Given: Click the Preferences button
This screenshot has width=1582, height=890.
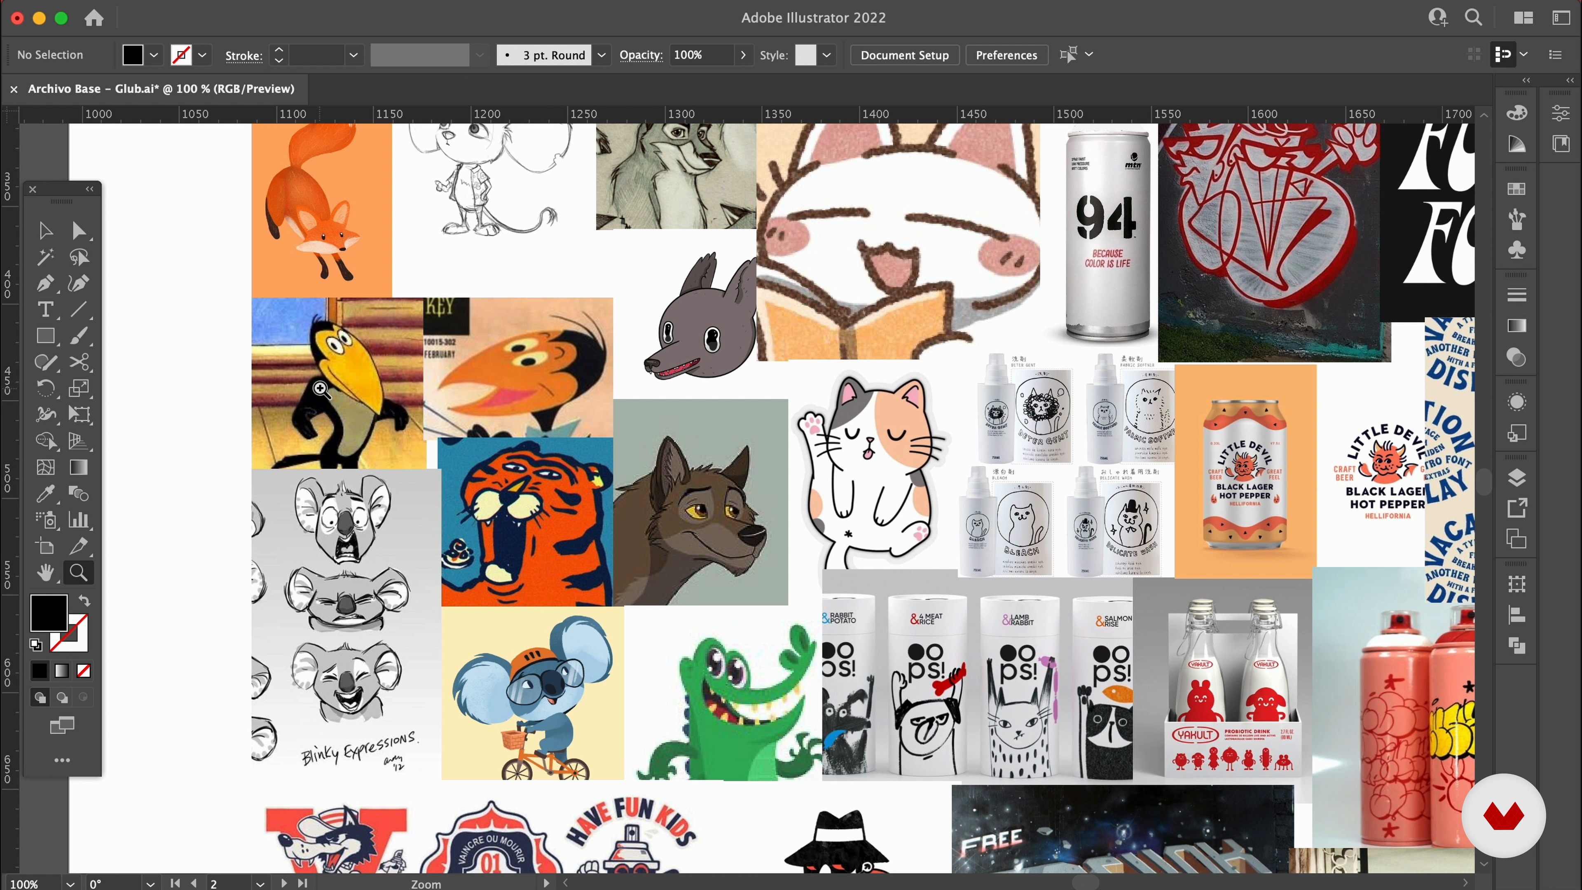Looking at the screenshot, I should point(1006,55).
